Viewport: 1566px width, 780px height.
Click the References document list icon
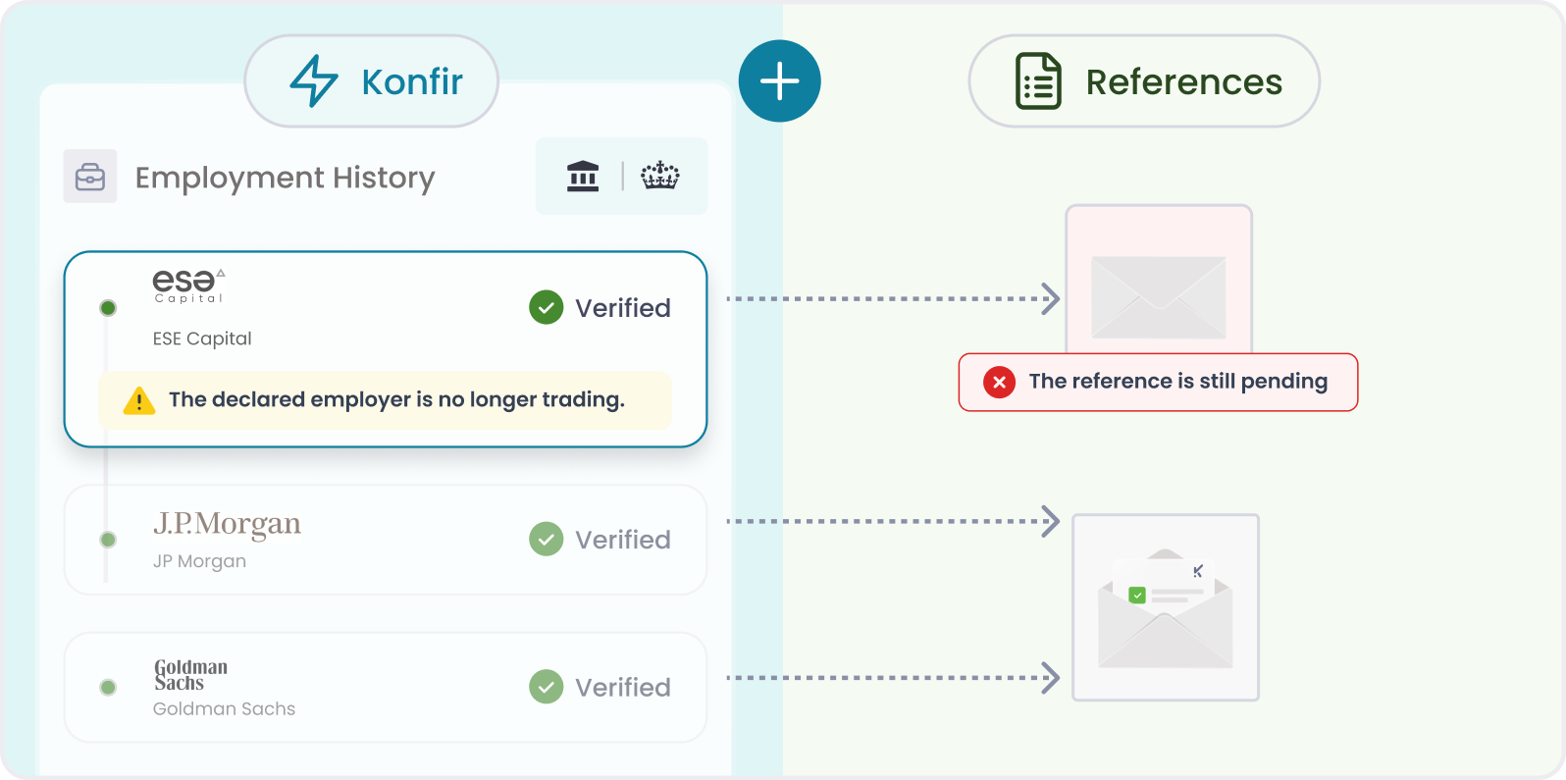tap(1038, 81)
